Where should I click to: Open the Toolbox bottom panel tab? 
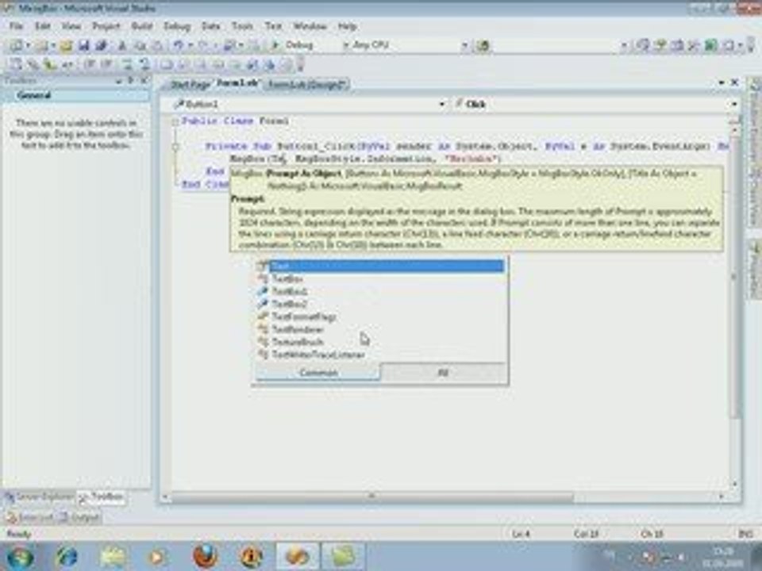(x=102, y=496)
